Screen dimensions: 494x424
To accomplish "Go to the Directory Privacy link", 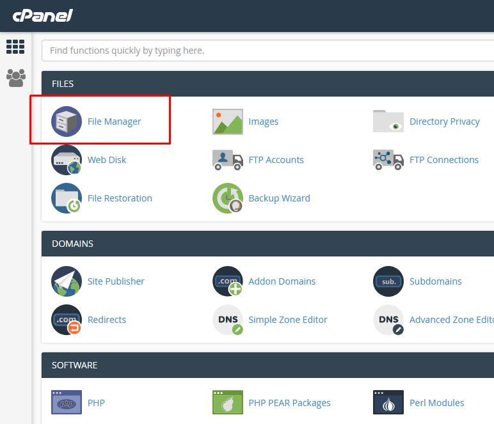I will click(x=445, y=122).
